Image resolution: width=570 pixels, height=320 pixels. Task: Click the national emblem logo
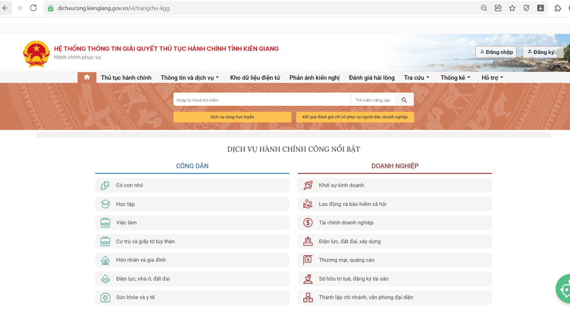click(x=36, y=53)
